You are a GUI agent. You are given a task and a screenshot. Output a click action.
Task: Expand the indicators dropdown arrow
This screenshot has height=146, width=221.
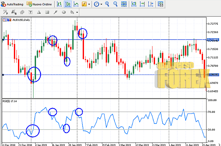pos(89,4)
